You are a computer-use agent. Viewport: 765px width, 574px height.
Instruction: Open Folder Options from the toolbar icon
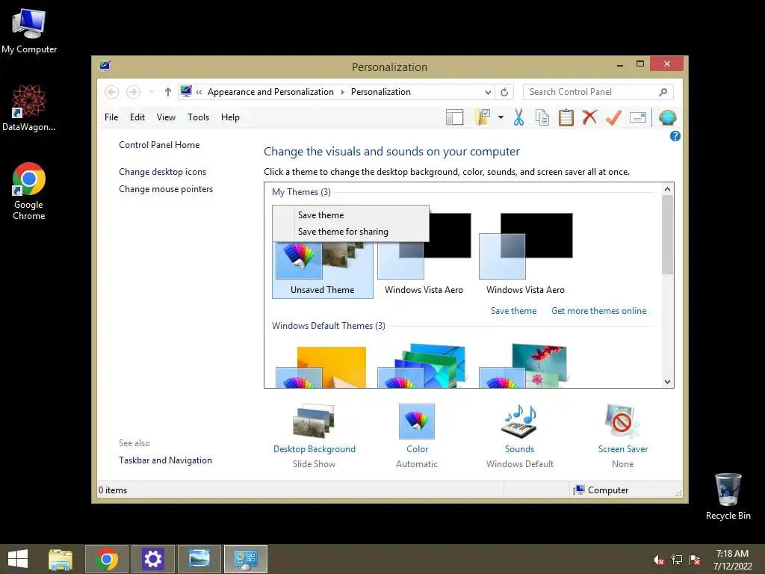coord(483,117)
